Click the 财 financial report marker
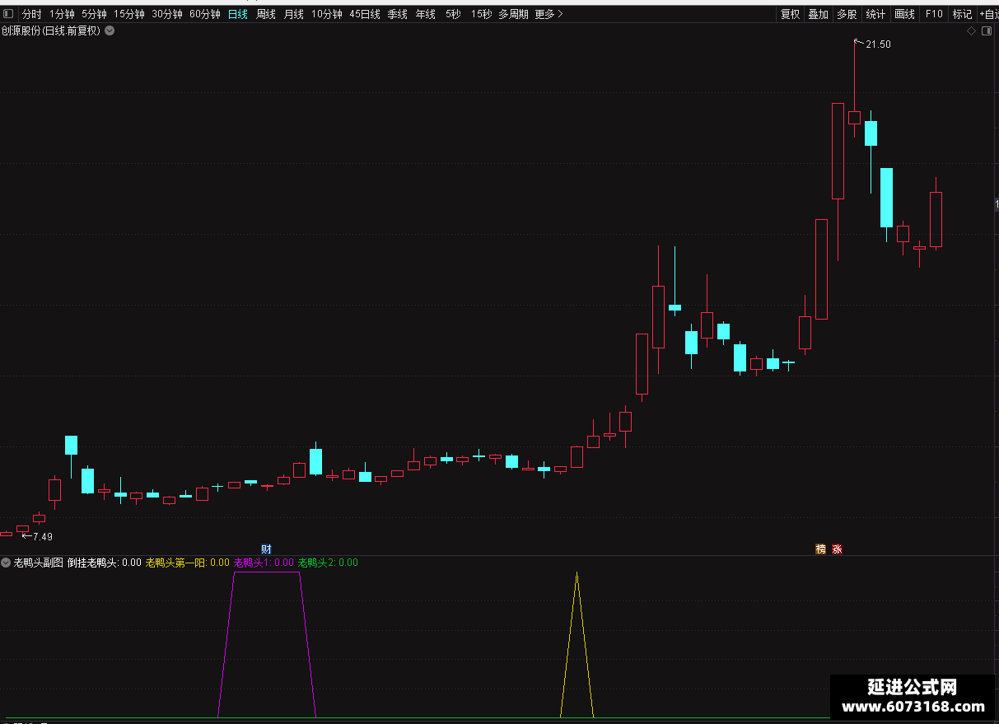 (x=266, y=549)
